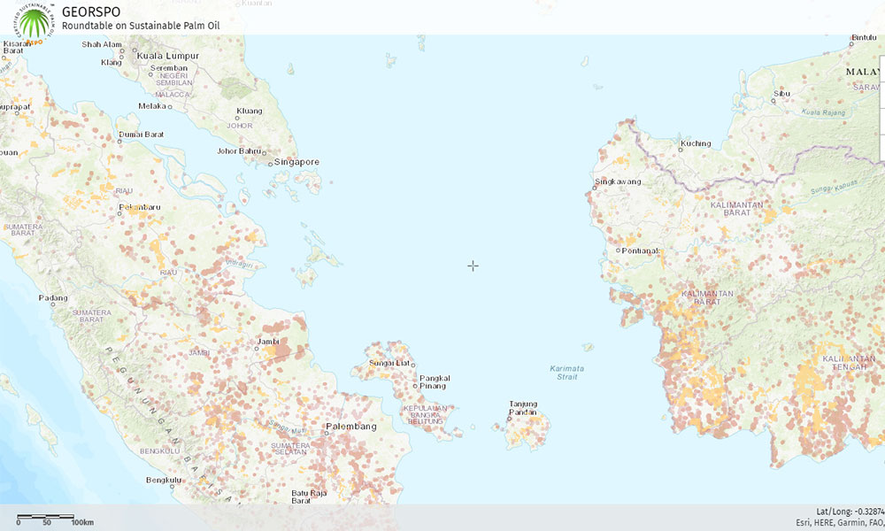The height and width of the screenshot is (531, 885).
Task: Click the GEORSPO title text
Action: pyautogui.click(x=91, y=12)
